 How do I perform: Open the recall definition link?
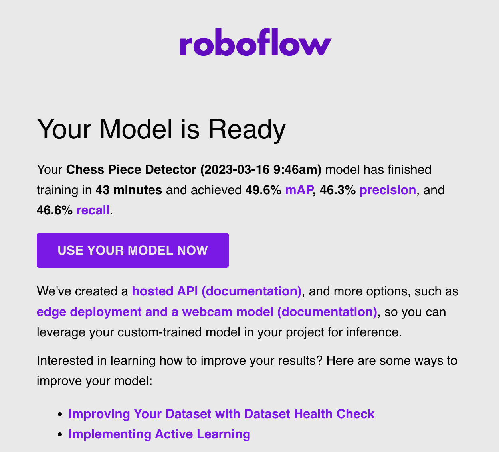(x=93, y=210)
